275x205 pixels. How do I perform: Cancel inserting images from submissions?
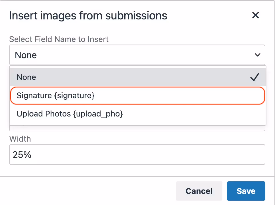[199, 191]
